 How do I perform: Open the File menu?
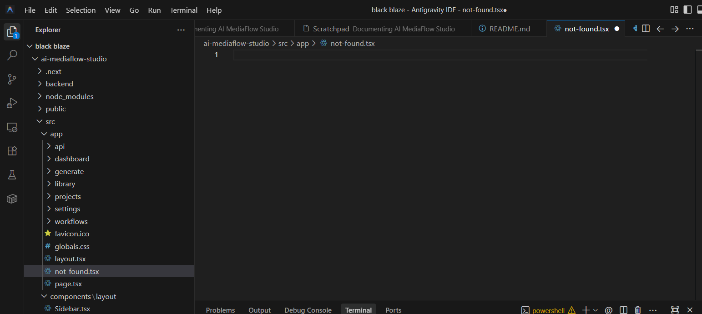point(30,10)
